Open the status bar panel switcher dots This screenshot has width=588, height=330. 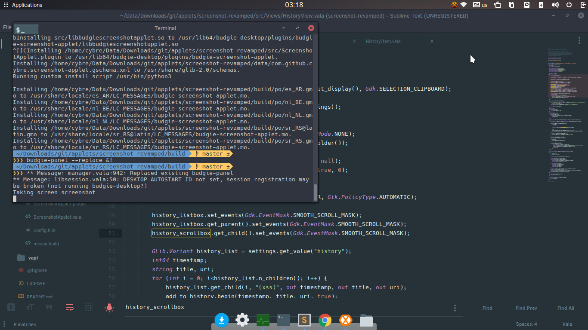click(x=5, y=324)
